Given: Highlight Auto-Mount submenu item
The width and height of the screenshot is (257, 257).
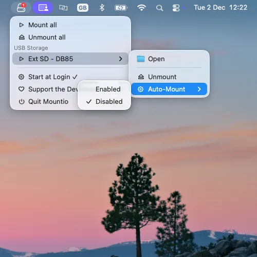Looking at the screenshot, I should pyautogui.click(x=169, y=89).
